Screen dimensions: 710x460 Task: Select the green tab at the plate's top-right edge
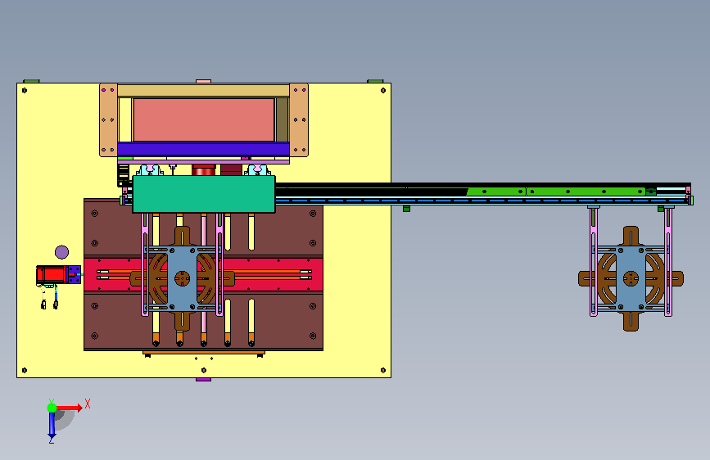click(375, 82)
